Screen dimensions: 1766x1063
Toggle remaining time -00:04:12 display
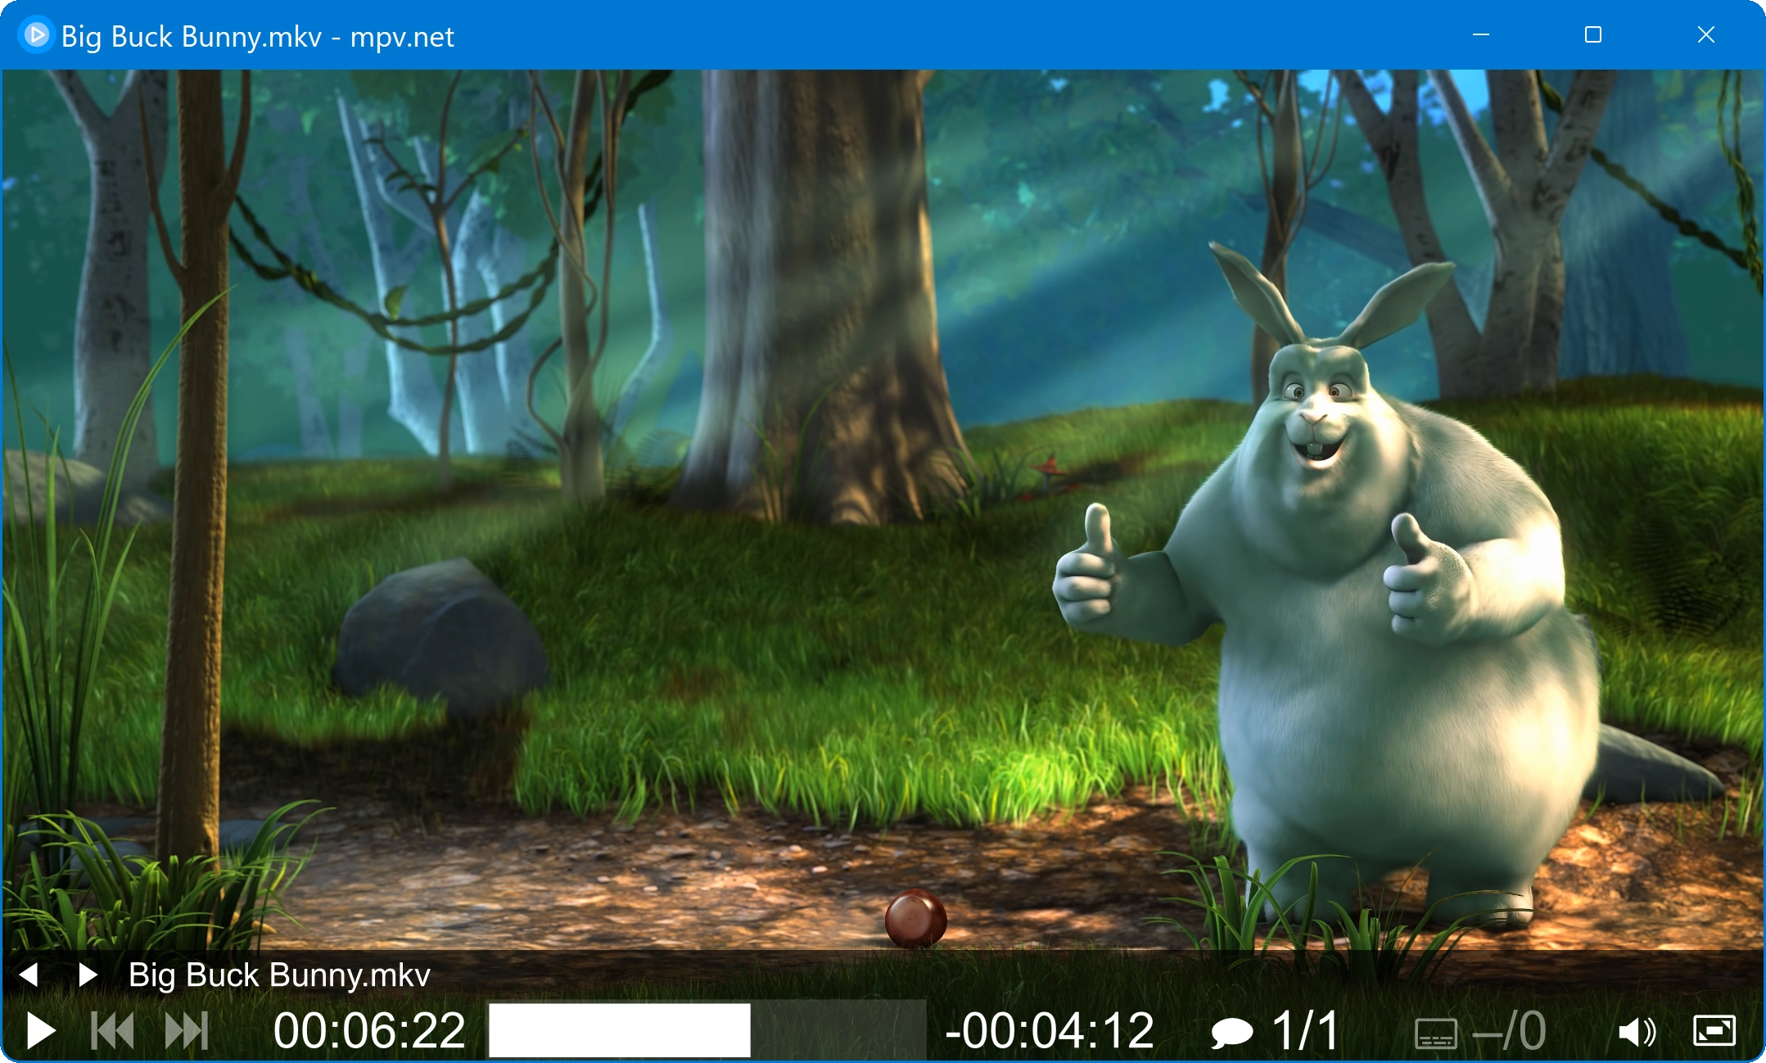(1049, 1030)
